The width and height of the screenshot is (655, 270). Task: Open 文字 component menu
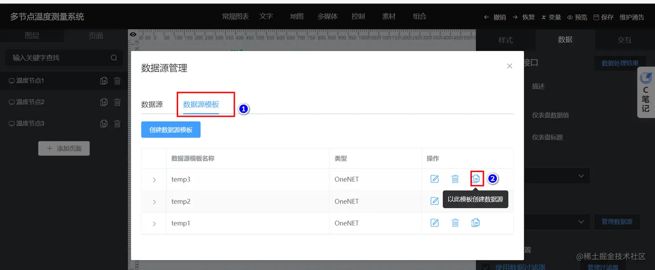point(266,16)
